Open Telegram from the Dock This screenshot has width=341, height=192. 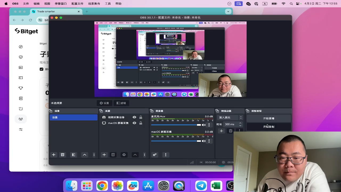pyautogui.click(x=201, y=186)
